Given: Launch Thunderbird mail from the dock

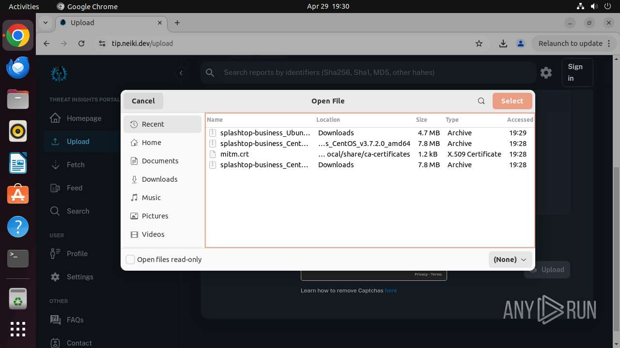Looking at the screenshot, I should 18,68.
